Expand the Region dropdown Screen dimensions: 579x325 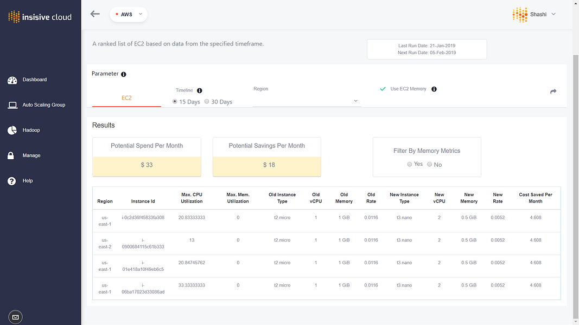pos(307,101)
